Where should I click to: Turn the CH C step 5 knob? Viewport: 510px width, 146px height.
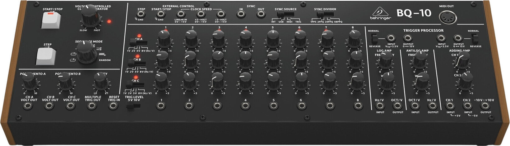[x=273, y=81]
